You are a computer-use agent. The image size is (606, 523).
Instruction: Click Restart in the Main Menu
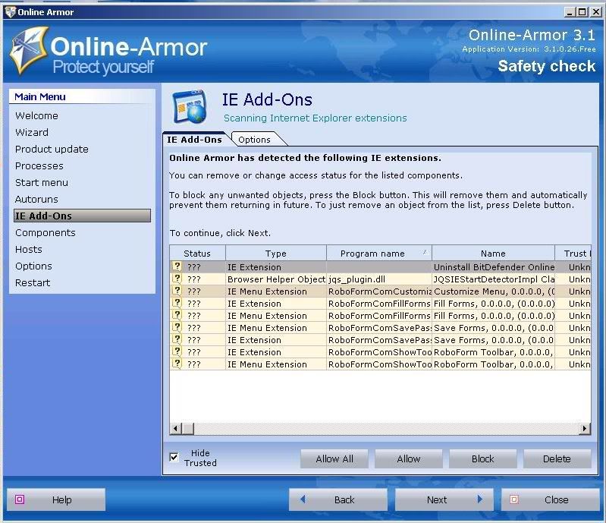33,283
